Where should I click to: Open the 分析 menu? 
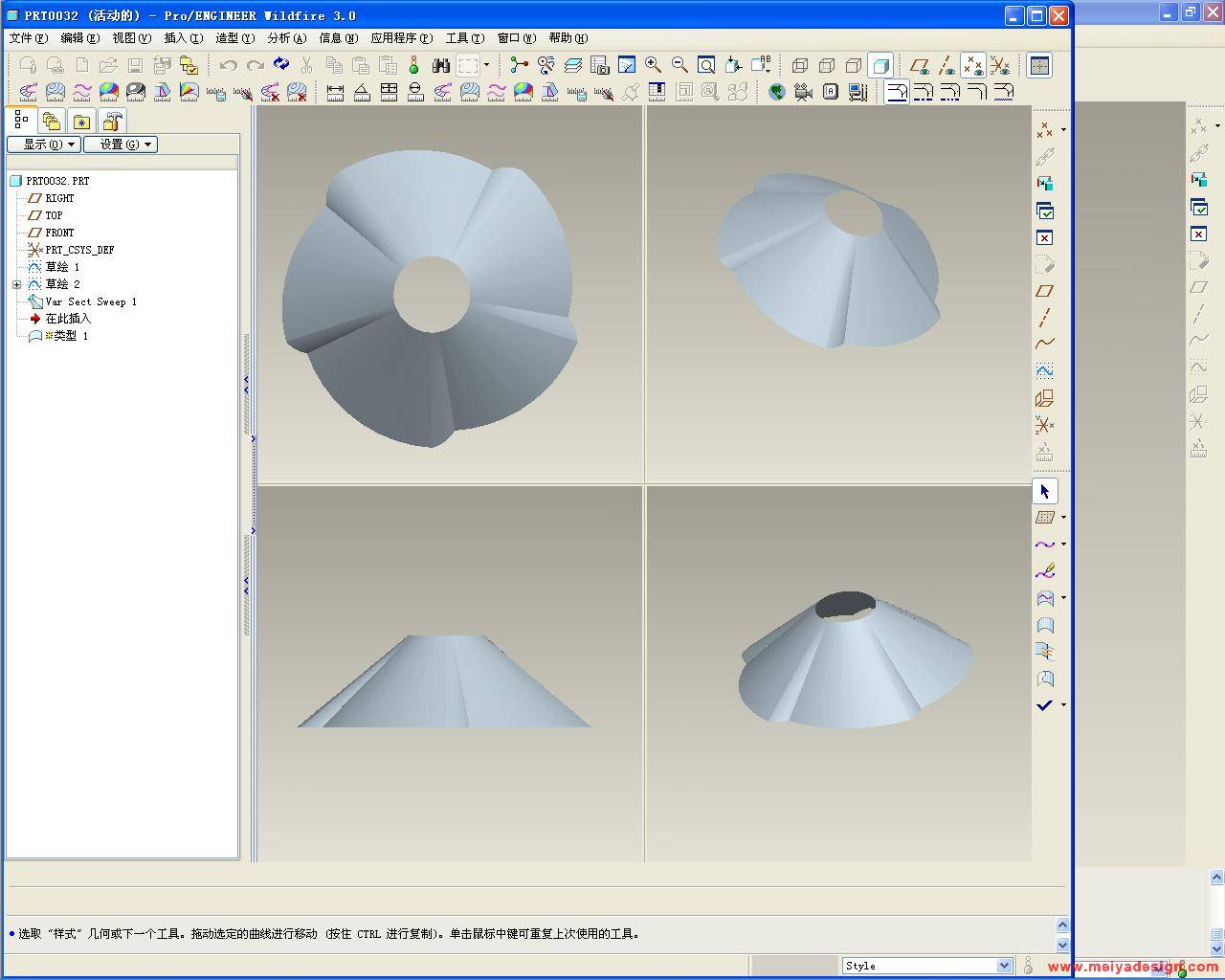(x=286, y=38)
